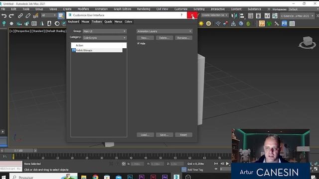Click the orange FP plugin icon
This screenshot has height=179, width=319.
(262, 23)
